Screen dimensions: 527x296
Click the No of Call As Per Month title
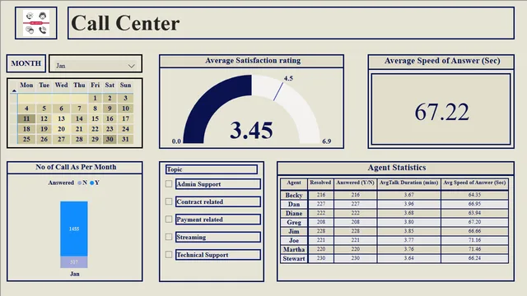[76, 167]
